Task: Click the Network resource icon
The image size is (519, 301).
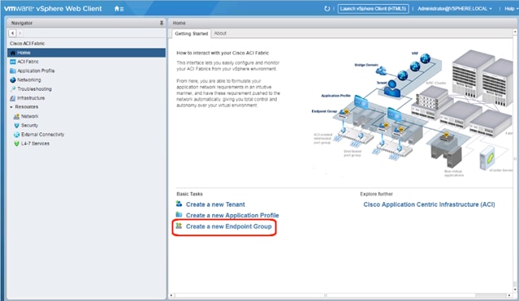Action: tap(16, 117)
